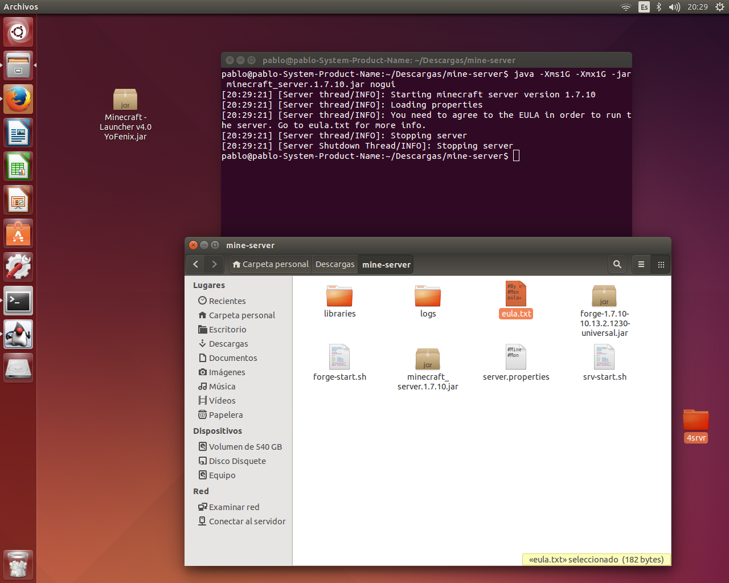Image resolution: width=729 pixels, height=583 pixels.
Task: Navigate to Descargas in path bar
Action: tap(335, 264)
